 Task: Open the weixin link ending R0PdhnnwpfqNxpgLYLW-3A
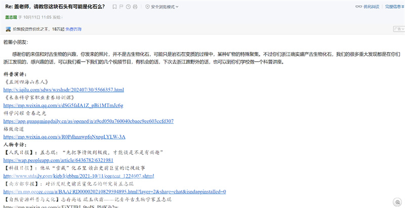64,137
